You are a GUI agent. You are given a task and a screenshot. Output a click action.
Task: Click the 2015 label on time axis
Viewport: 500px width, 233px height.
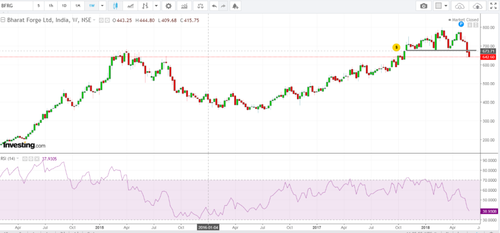click(99, 228)
